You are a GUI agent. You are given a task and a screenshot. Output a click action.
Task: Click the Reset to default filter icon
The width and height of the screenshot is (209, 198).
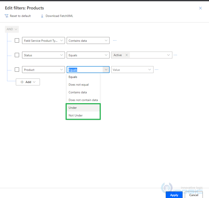pos(7,16)
